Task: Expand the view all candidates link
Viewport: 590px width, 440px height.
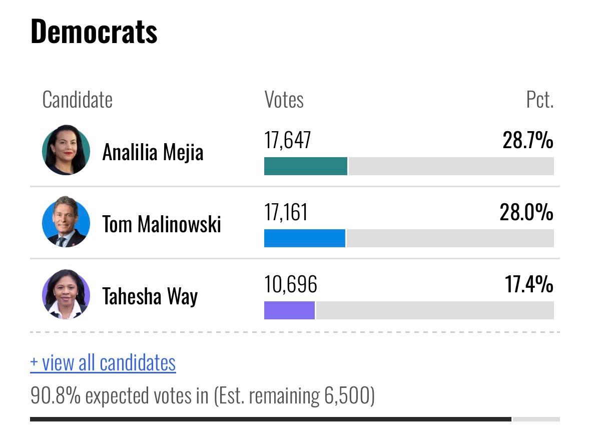Action: point(103,362)
